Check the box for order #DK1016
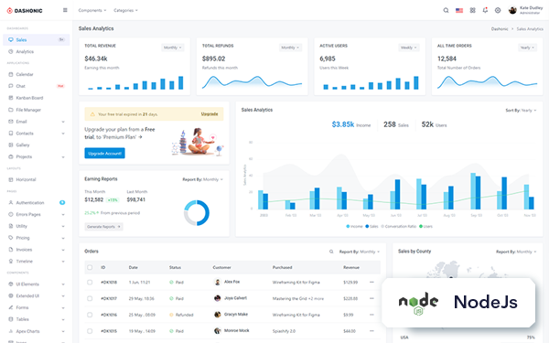The image size is (549, 343). [x=90, y=315]
